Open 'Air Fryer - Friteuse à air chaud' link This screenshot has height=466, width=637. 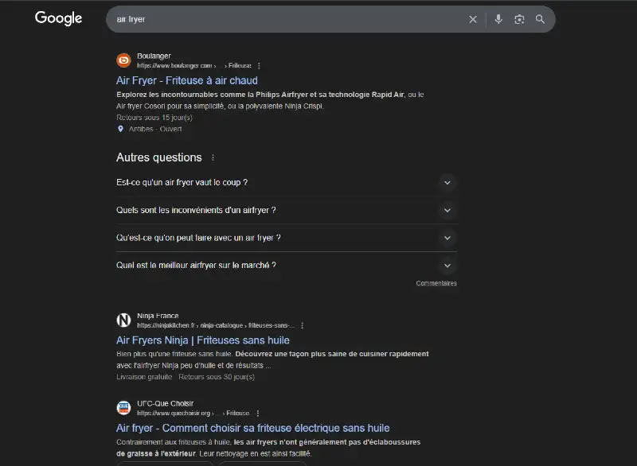pos(187,80)
